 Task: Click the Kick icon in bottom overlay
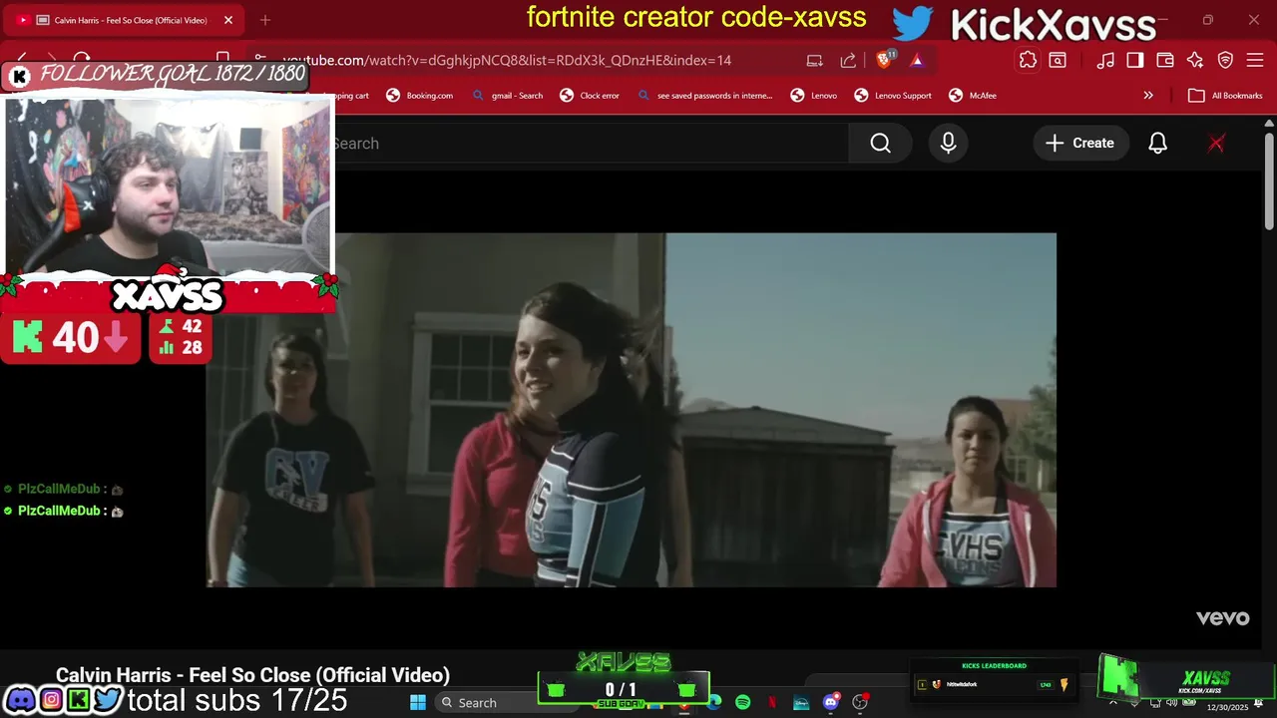pos(78,700)
